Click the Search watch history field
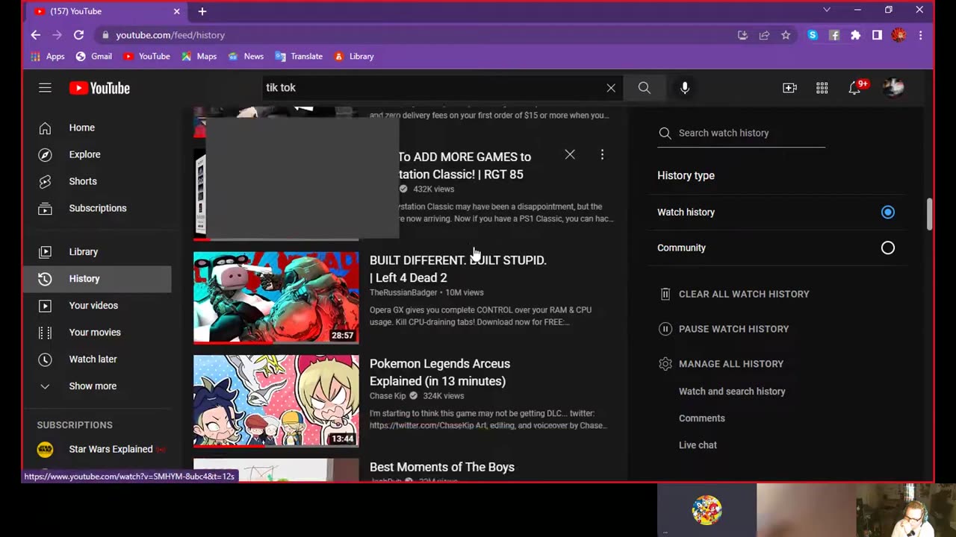Screen dimensions: 956x537 click(x=751, y=133)
